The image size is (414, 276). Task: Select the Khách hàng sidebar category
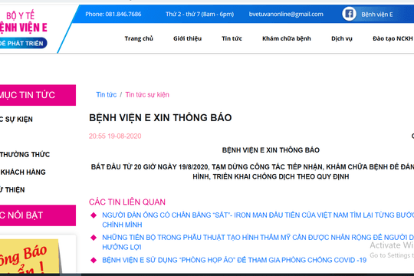pyautogui.click(x=23, y=172)
